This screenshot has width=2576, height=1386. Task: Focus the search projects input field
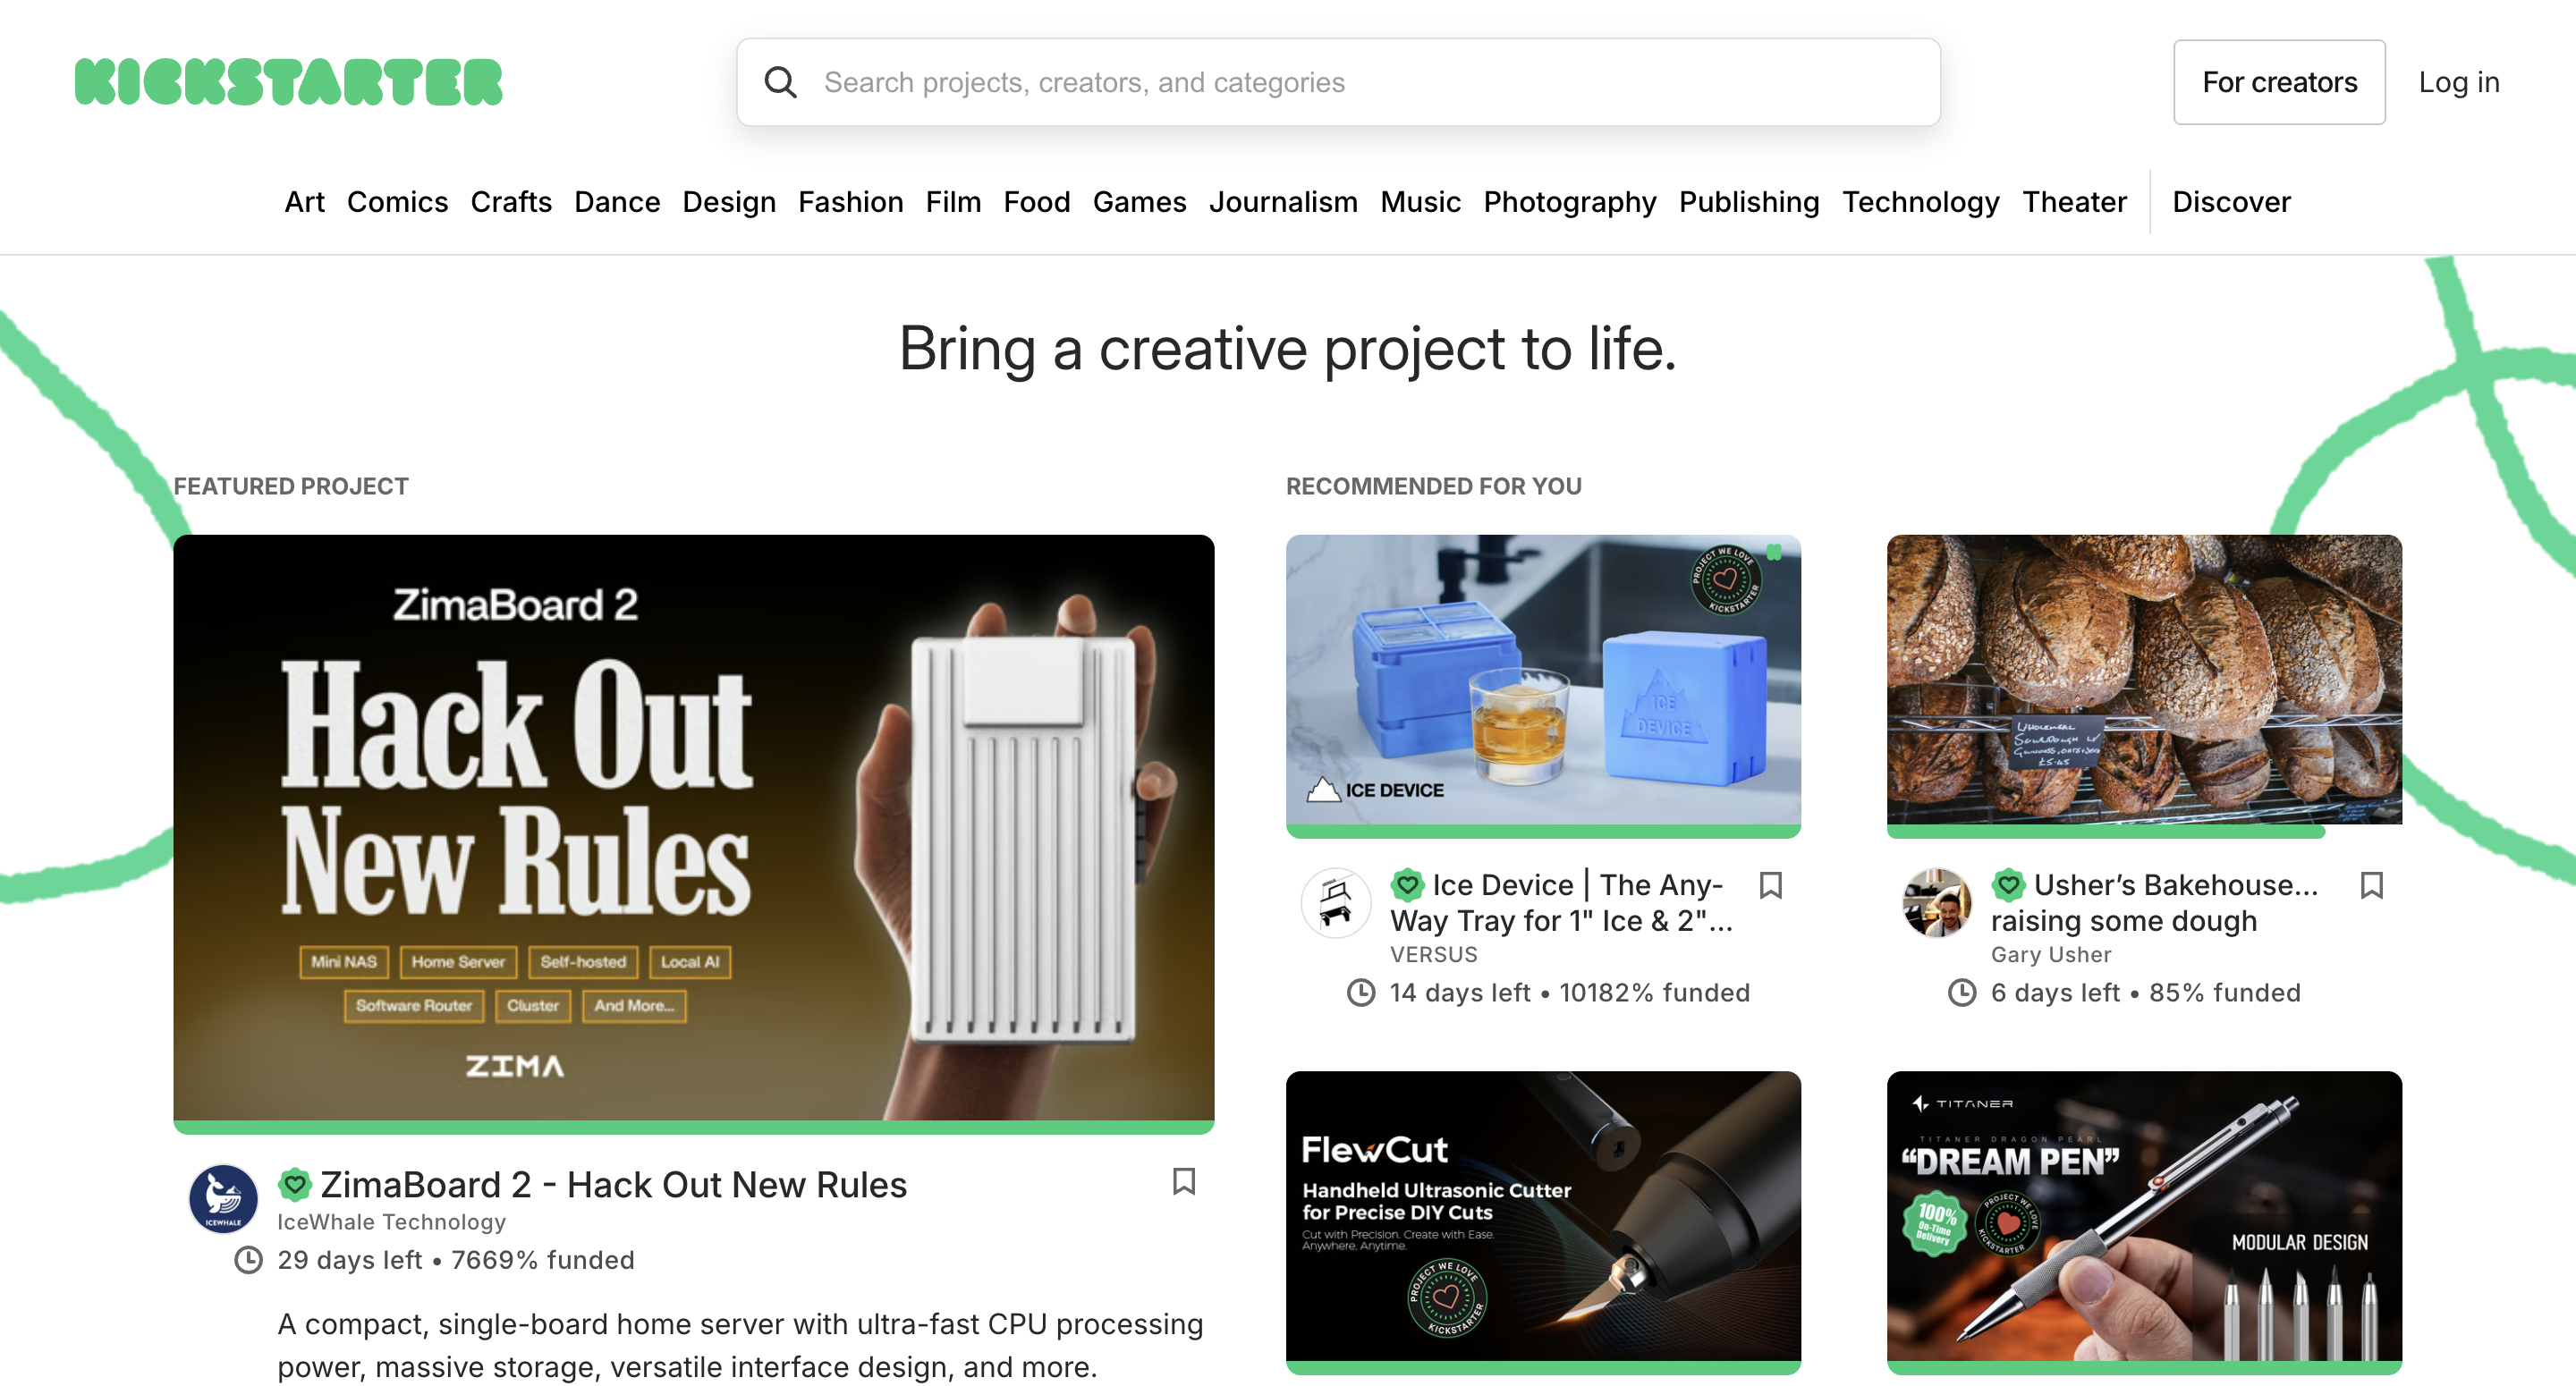pos(1339,82)
